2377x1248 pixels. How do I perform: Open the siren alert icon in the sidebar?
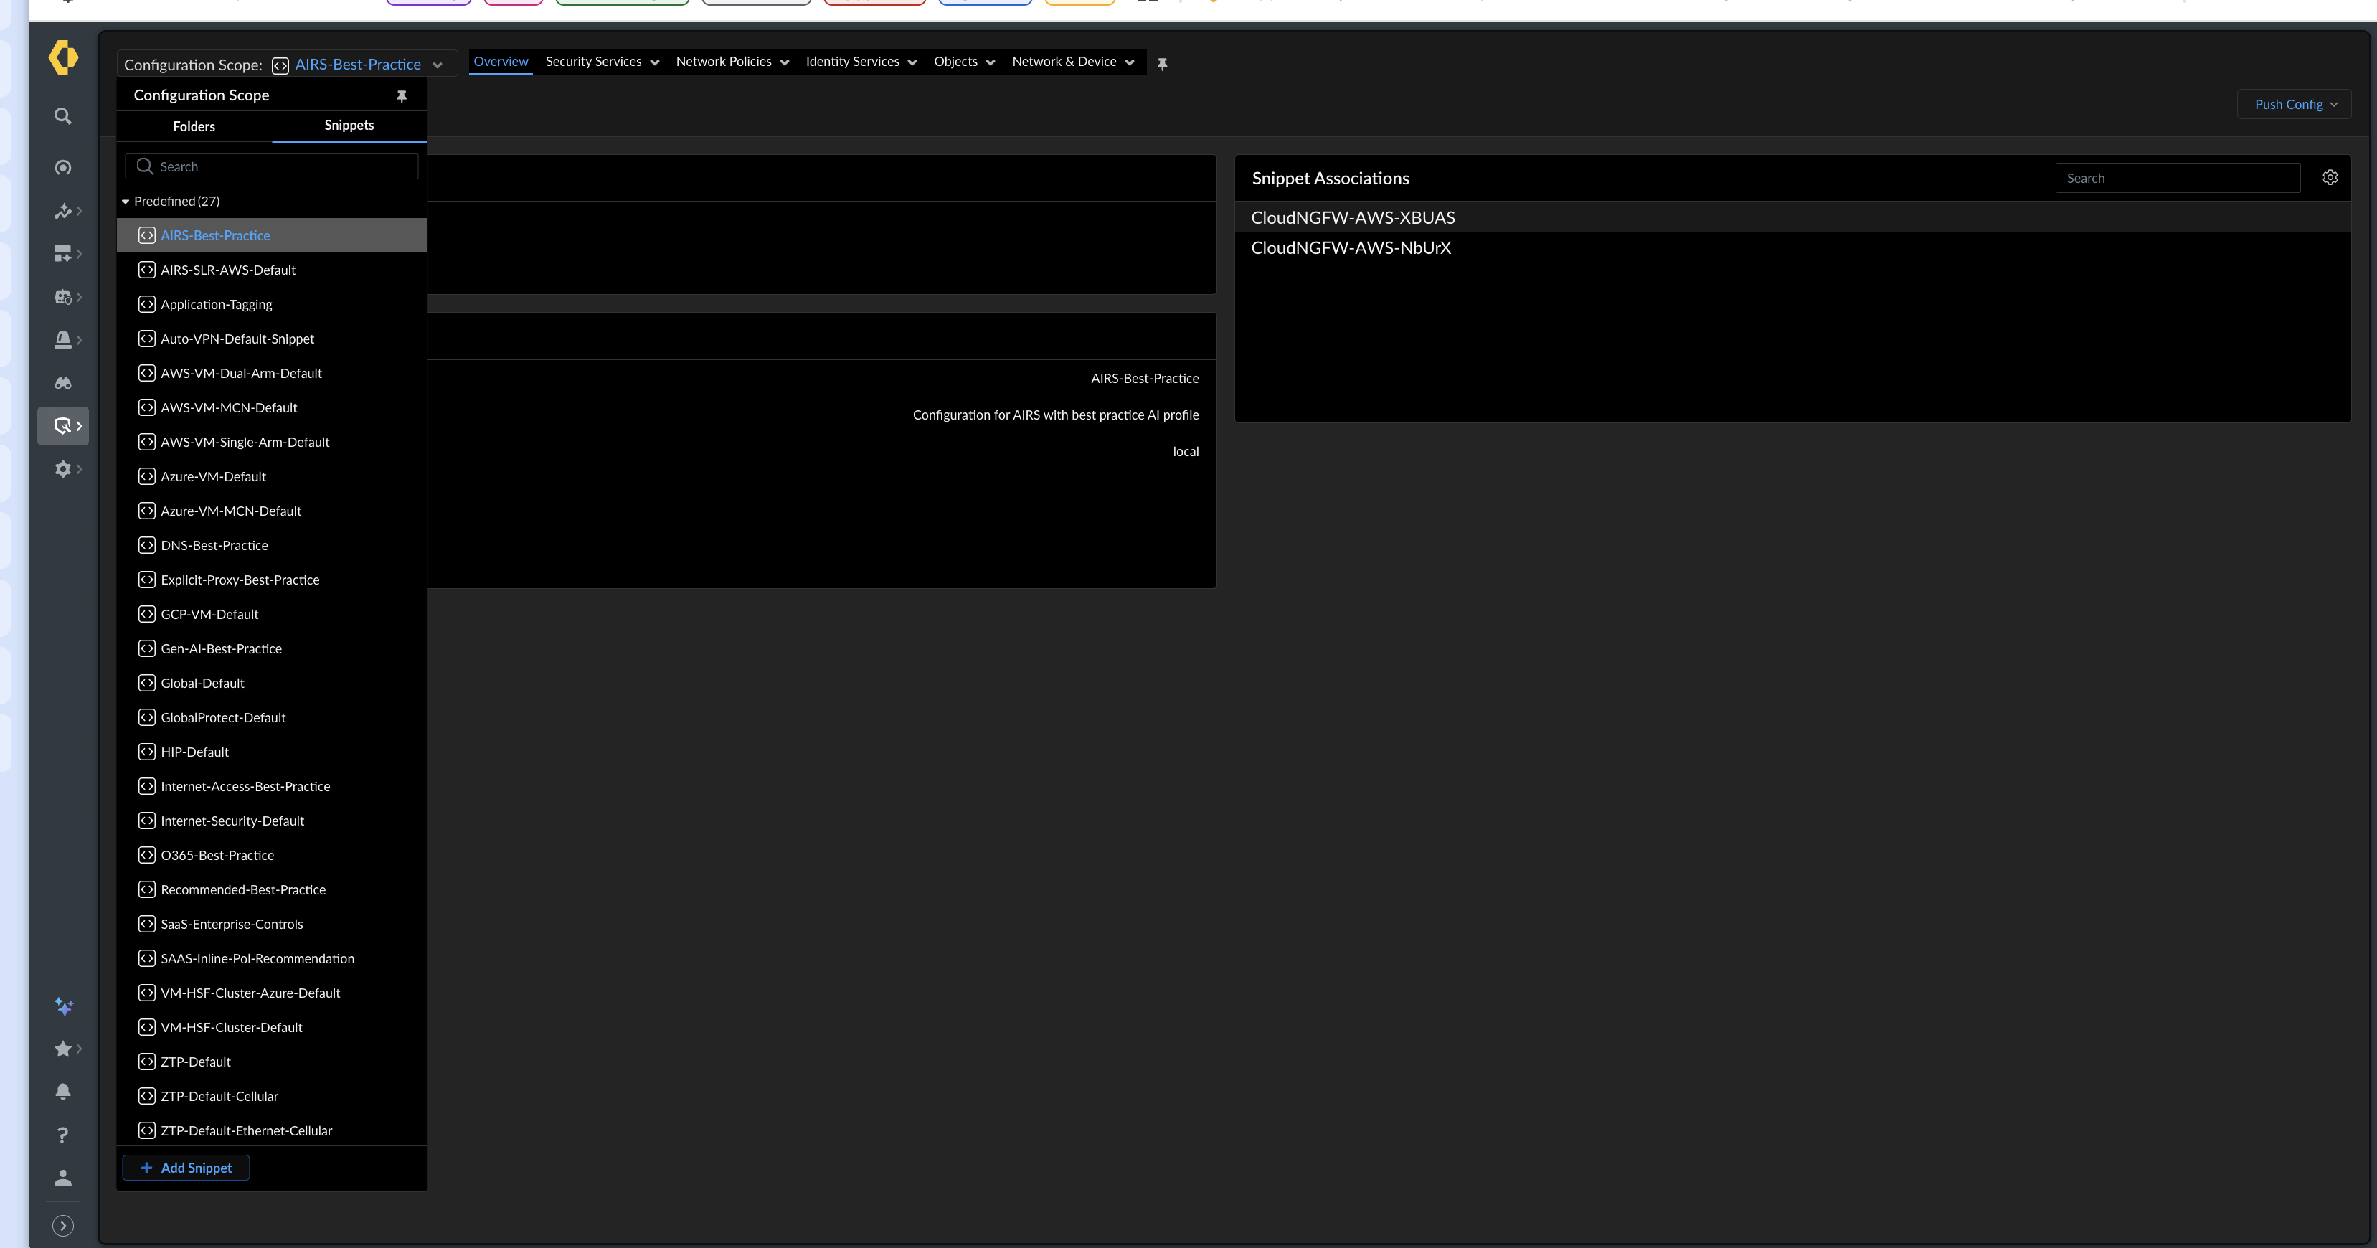(62, 341)
